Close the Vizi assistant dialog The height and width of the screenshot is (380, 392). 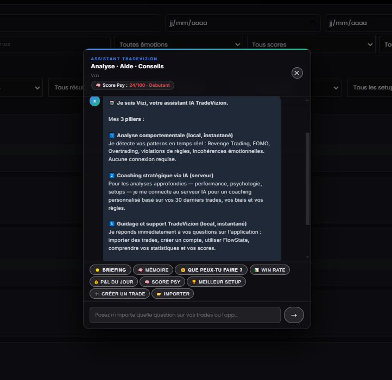coord(297,73)
